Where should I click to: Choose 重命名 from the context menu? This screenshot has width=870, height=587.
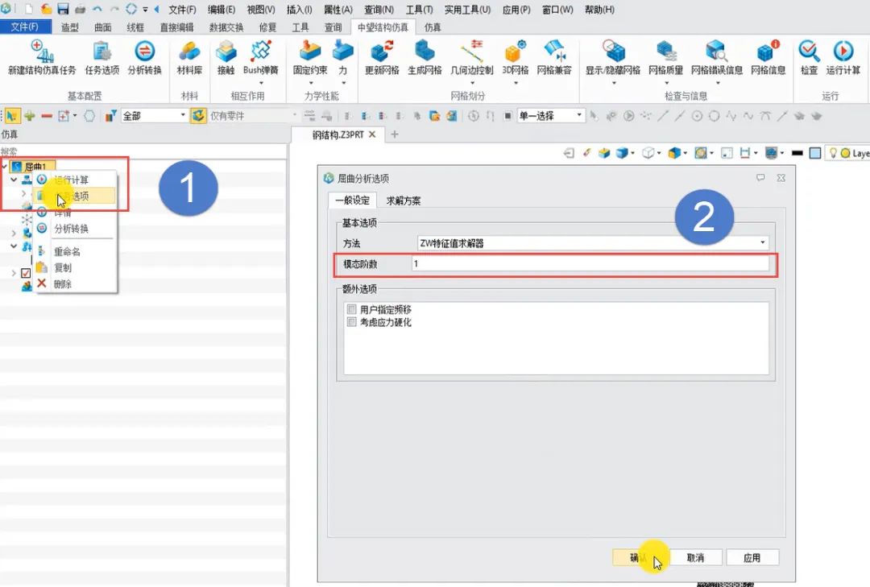coord(67,251)
